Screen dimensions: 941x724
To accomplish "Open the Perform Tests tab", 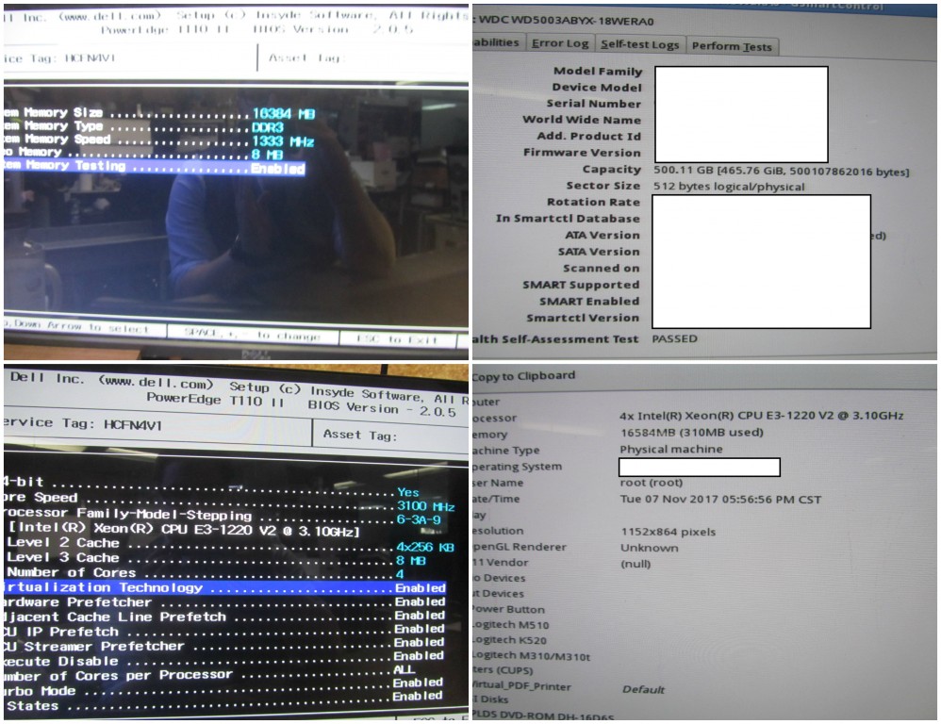I will [x=732, y=46].
